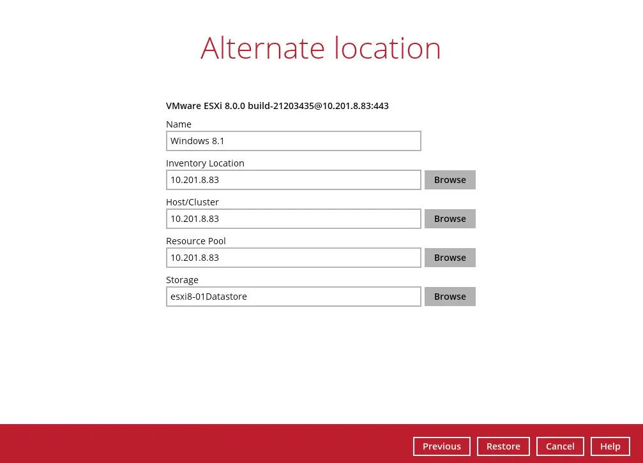
Task: Click the Name field containing Windows 8.1
Action: [293, 141]
